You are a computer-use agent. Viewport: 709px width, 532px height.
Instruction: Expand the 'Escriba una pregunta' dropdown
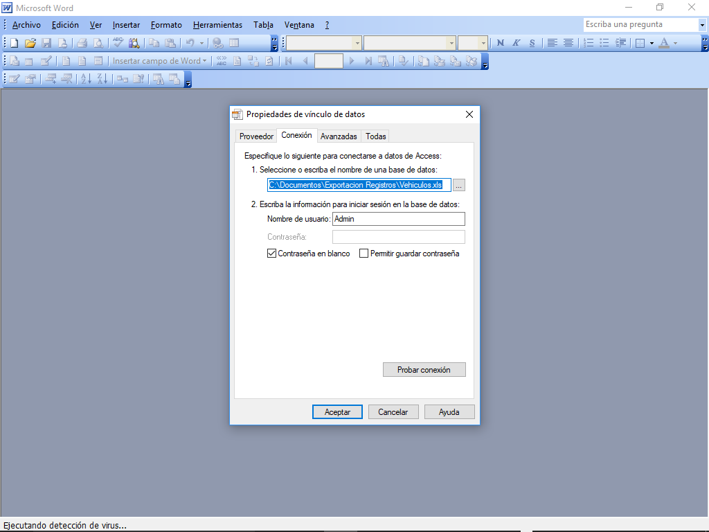[x=702, y=25]
